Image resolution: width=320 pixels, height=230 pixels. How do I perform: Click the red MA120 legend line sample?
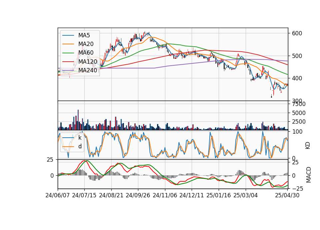pyautogui.click(x=68, y=62)
